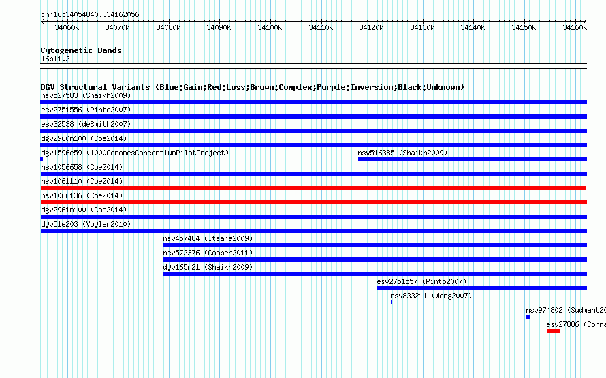606x378 pixels.
Task: Select the blue bar under nsv516385
Action: pyautogui.click(x=473, y=159)
